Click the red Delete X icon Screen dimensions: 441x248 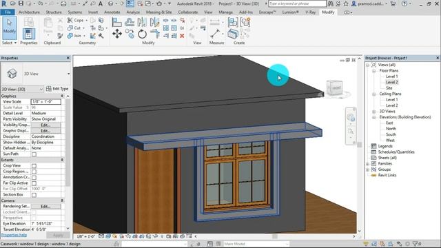tap(182, 36)
